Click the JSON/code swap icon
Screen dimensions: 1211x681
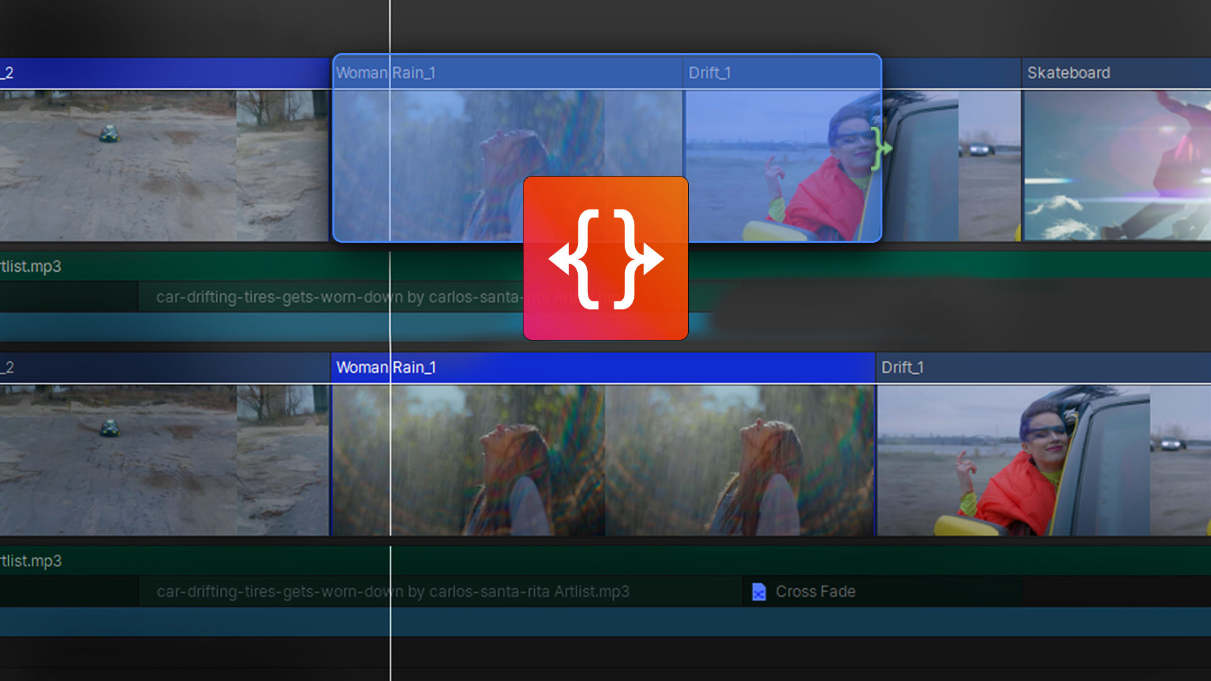click(x=605, y=258)
